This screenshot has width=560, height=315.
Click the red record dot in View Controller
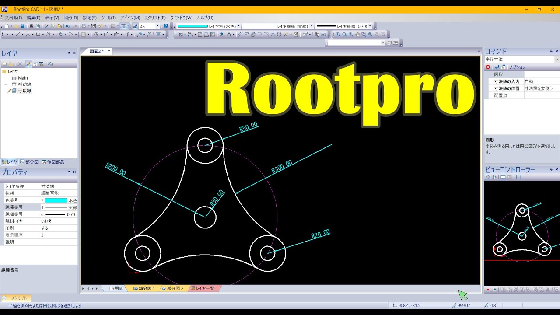point(488,290)
